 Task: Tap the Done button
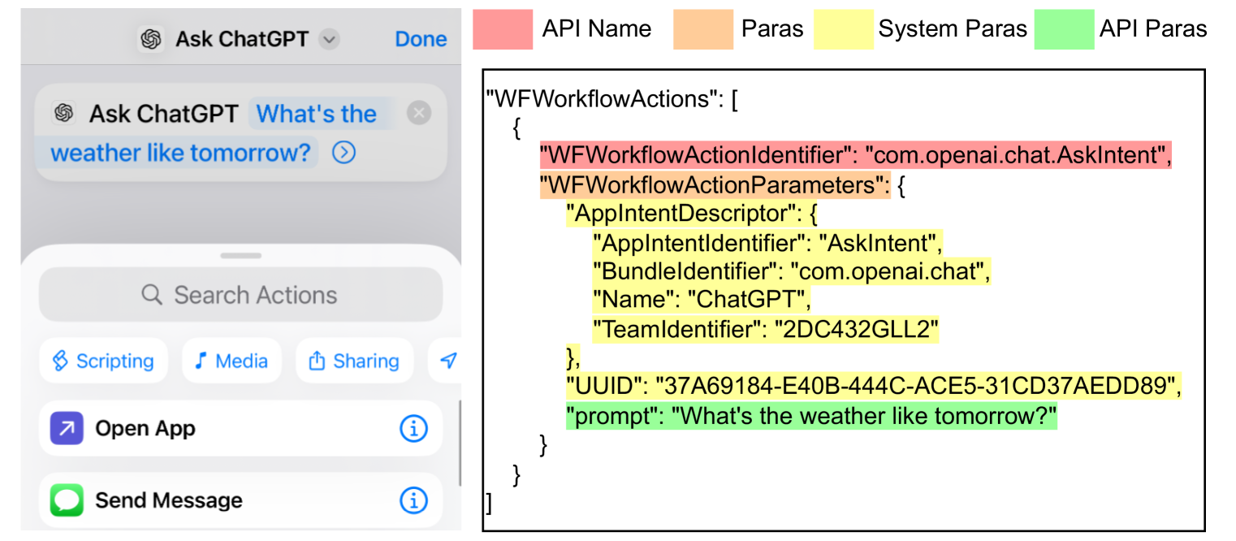click(421, 39)
